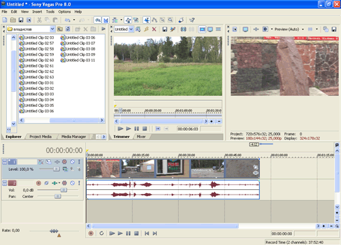Click Event Pan/Crop icon on last clip
The height and width of the screenshot is (245, 341).
click(256, 167)
